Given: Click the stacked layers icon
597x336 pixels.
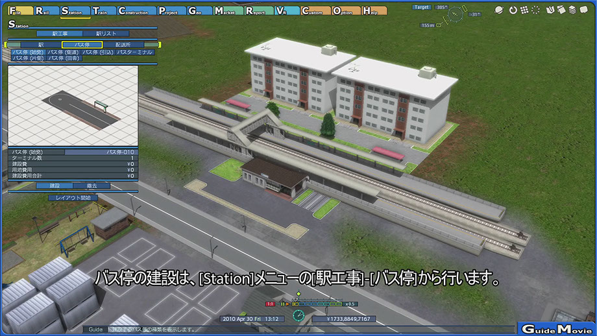Looking at the screenshot, I should click(572, 10).
